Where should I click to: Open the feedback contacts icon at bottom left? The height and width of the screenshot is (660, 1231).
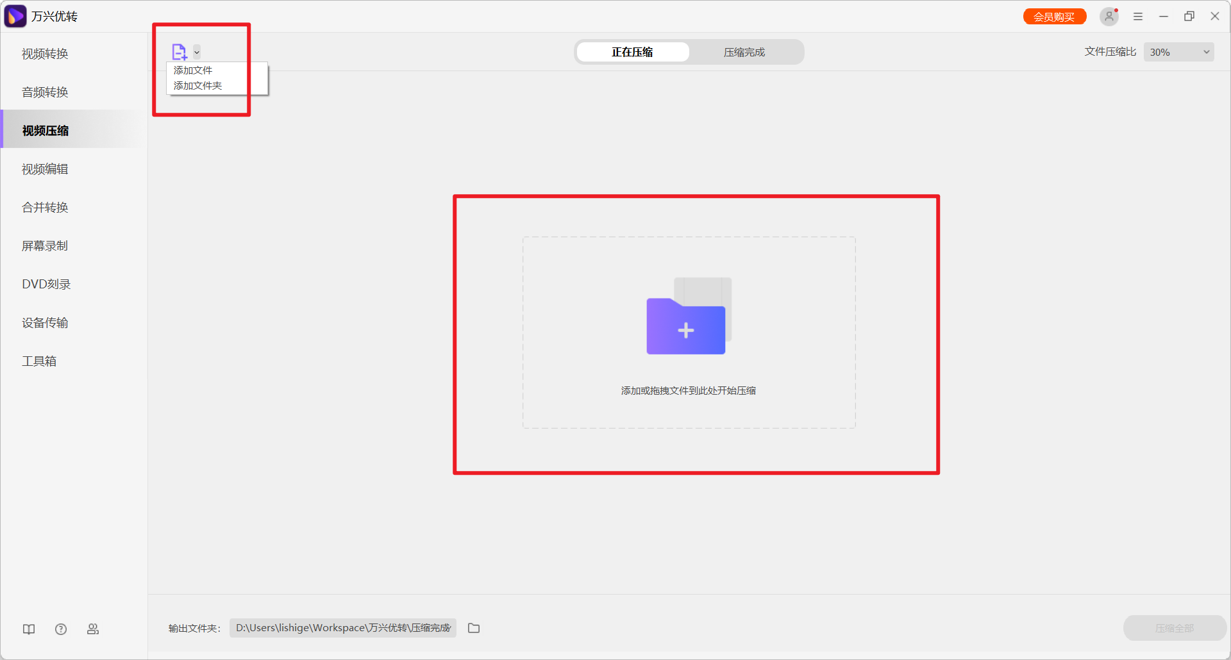[93, 629]
